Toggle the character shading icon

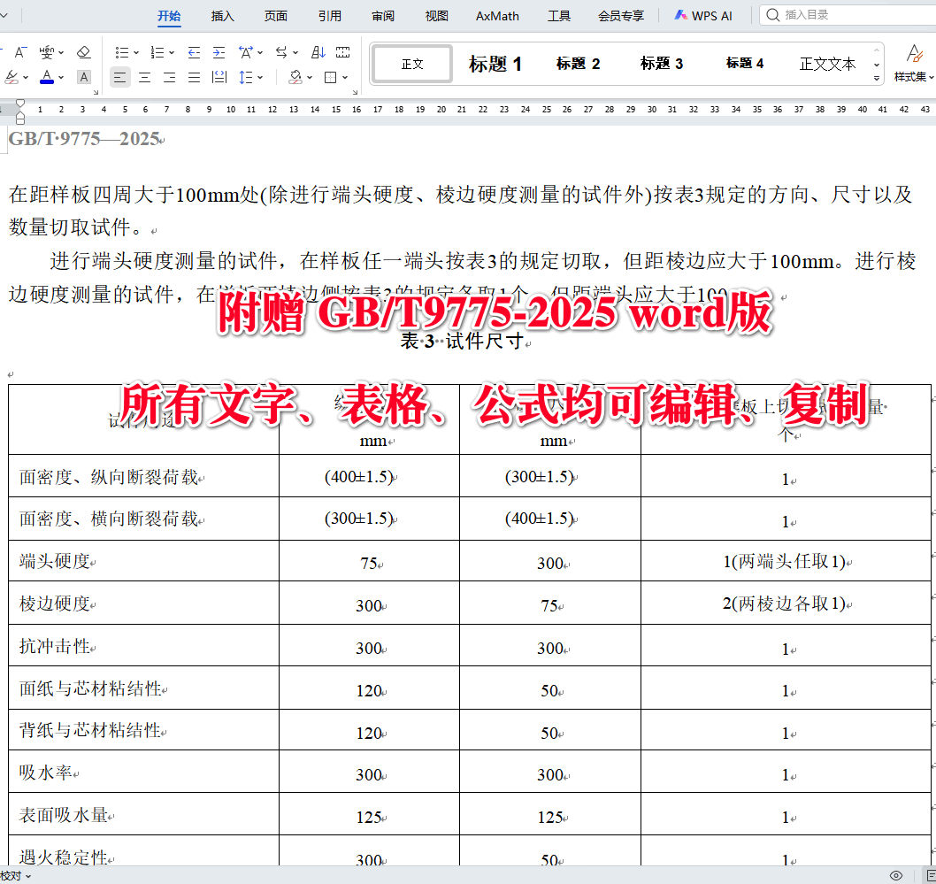click(84, 77)
